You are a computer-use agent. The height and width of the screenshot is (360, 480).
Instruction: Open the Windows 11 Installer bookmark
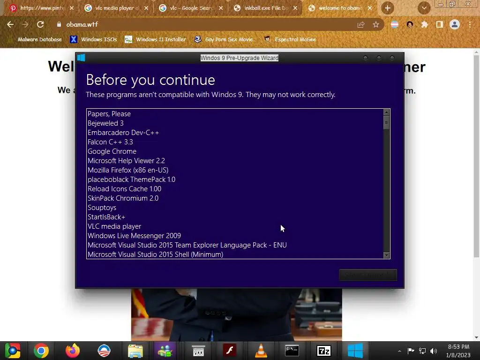click(156, 39)
